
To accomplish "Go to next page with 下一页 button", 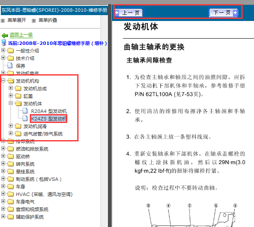I will 223,13.
